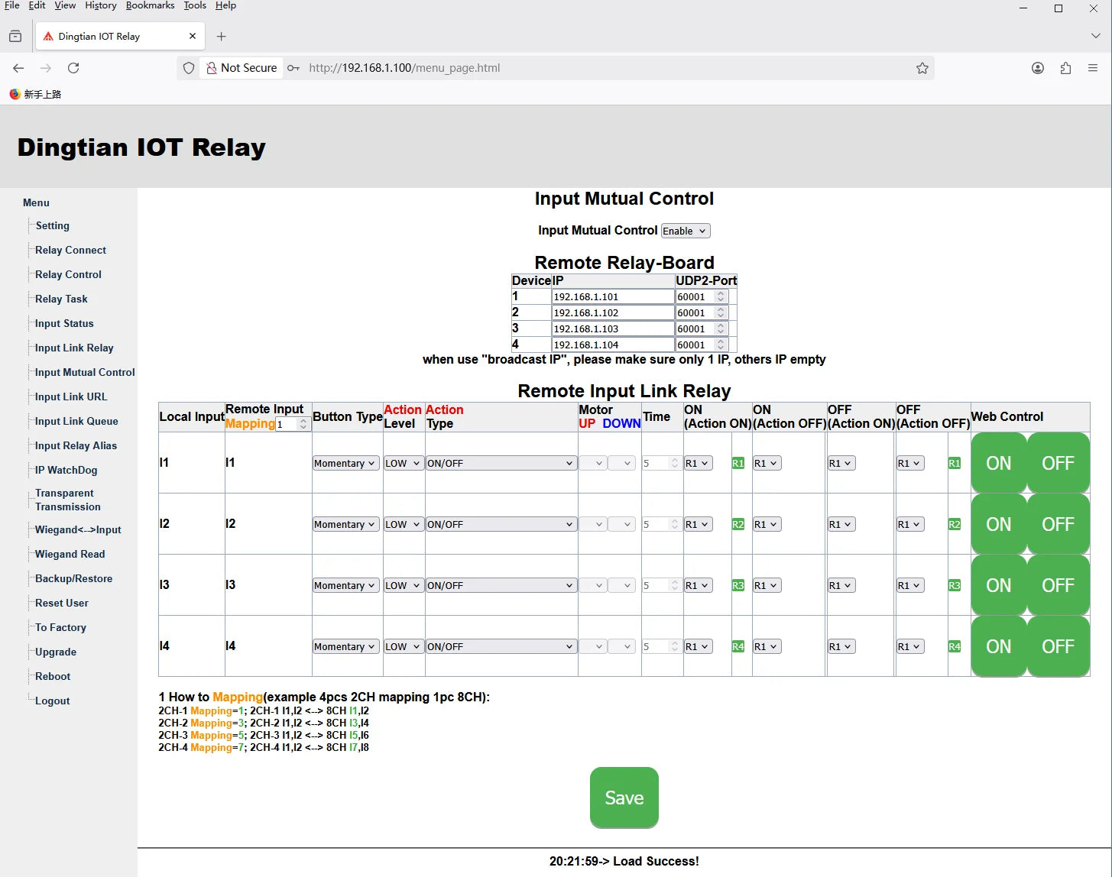Open I3 OFF Action ON relay dropdown
The width and height of the screenshot is (1112, 877).
[x=841, y=585]
